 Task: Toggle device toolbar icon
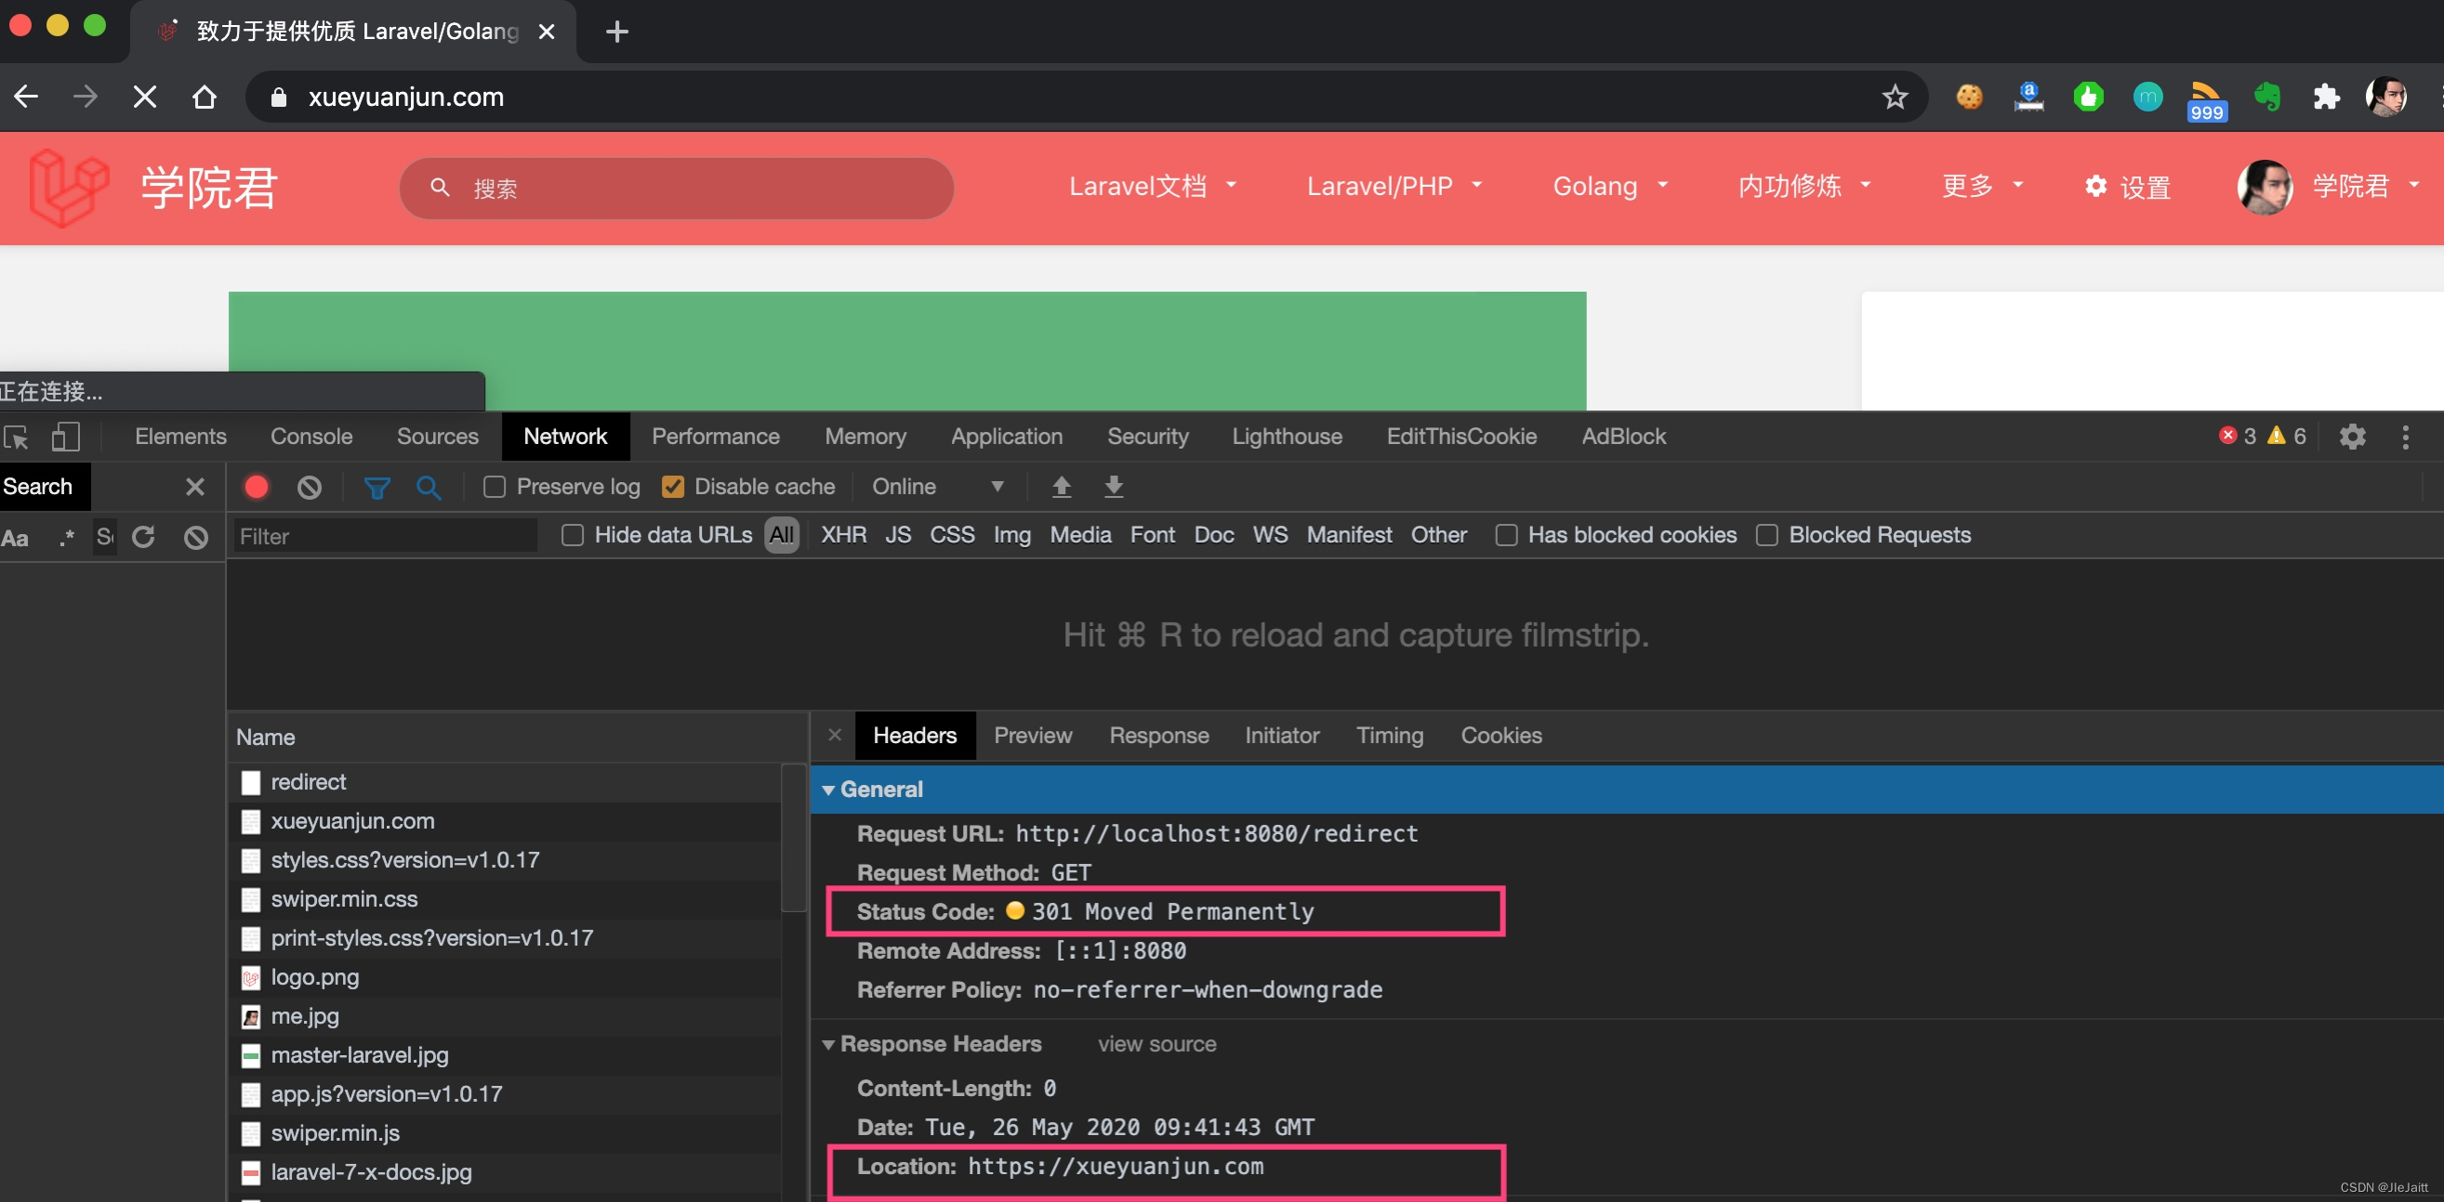click(x=64, y=437)
